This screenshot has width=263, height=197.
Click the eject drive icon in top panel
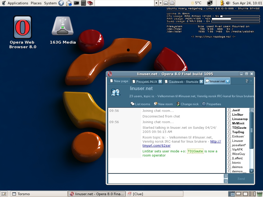[172, 3]
